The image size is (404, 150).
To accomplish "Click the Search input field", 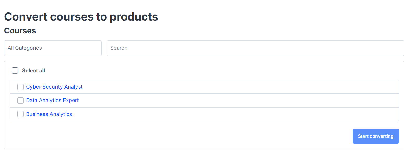I will click(255, 48).
